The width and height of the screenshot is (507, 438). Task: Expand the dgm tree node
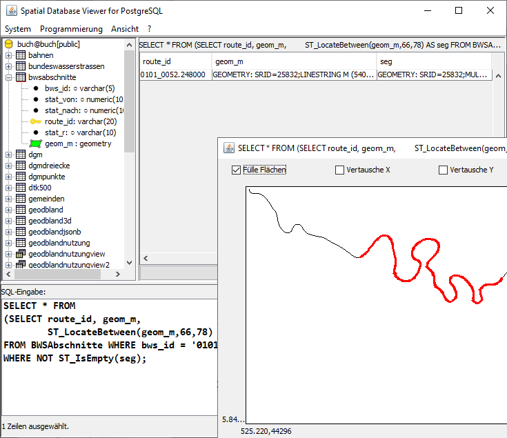point(9,155)
